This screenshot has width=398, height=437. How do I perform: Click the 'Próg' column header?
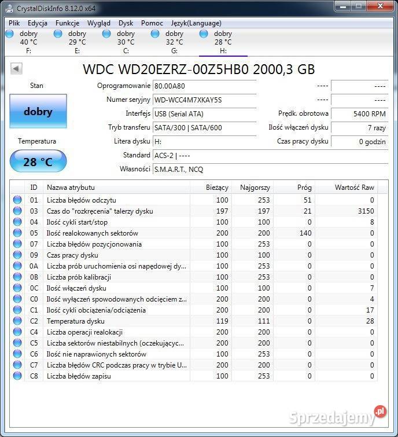pos(294,188)
